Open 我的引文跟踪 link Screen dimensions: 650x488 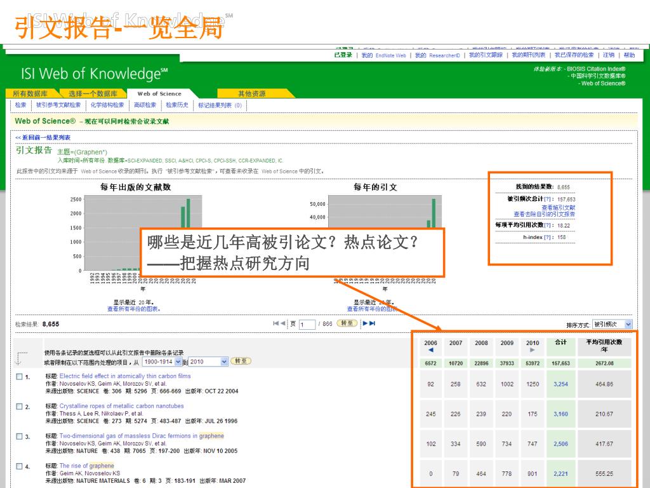click(x=486, y=55)
